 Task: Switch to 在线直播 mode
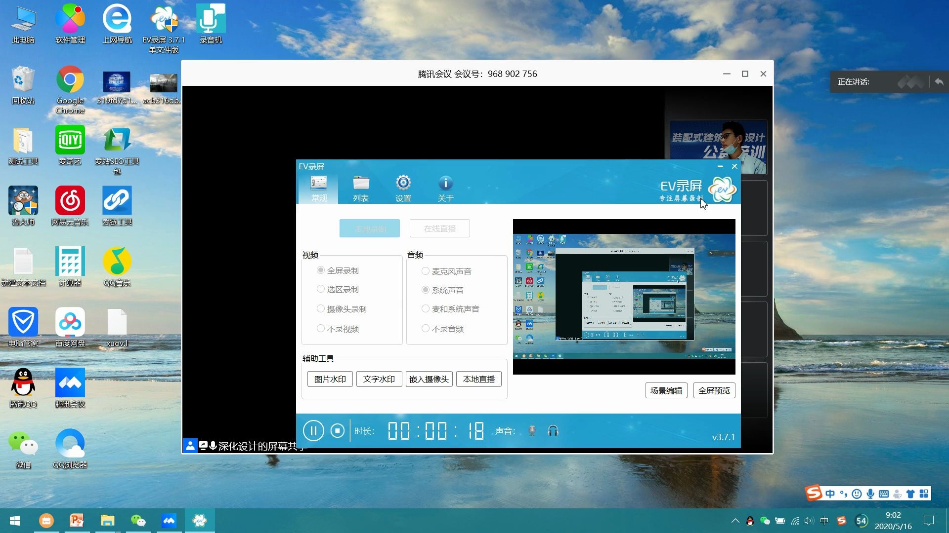(x=440, y=228)
